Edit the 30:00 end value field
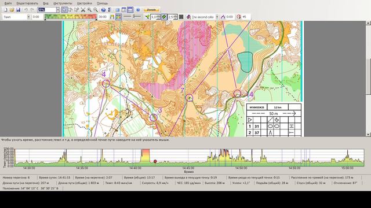This screenshot has height=208, width=371. (x=103, y=17)
